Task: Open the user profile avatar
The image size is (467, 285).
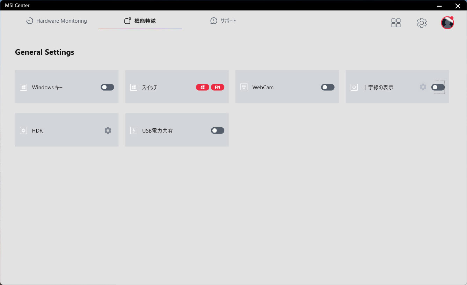Action: point(447,23)
